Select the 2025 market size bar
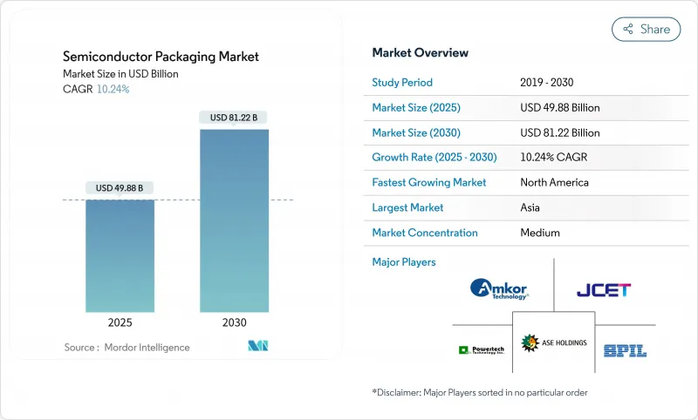Screen dimensions: 698x420 click(x=120, y=255)
